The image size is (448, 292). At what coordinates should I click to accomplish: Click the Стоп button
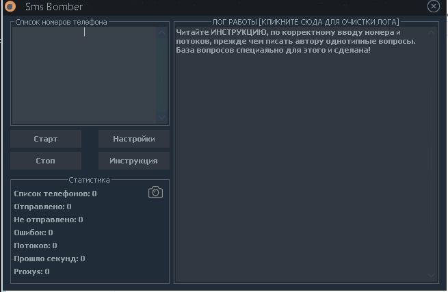point(46,161)
